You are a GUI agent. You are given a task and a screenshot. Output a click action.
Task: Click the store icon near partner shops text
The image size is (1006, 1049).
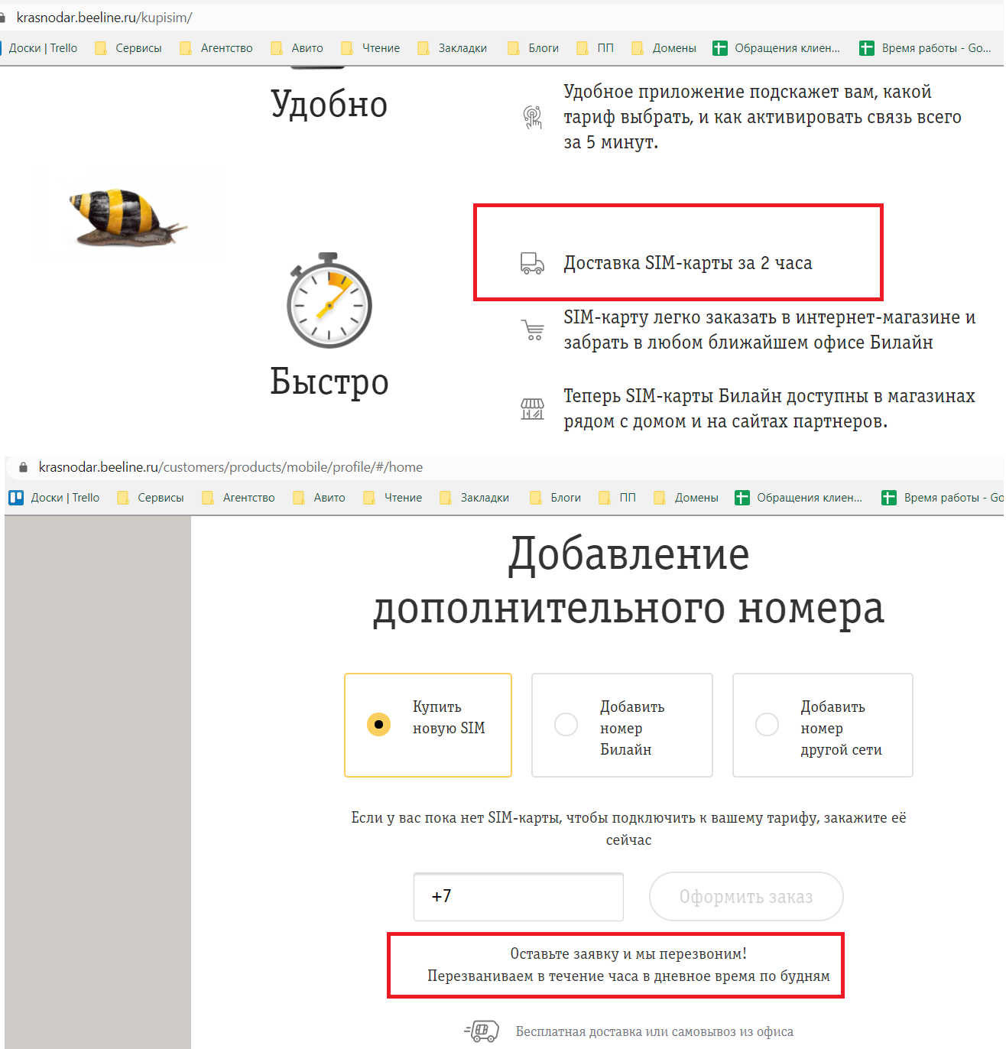pos(532,409)
